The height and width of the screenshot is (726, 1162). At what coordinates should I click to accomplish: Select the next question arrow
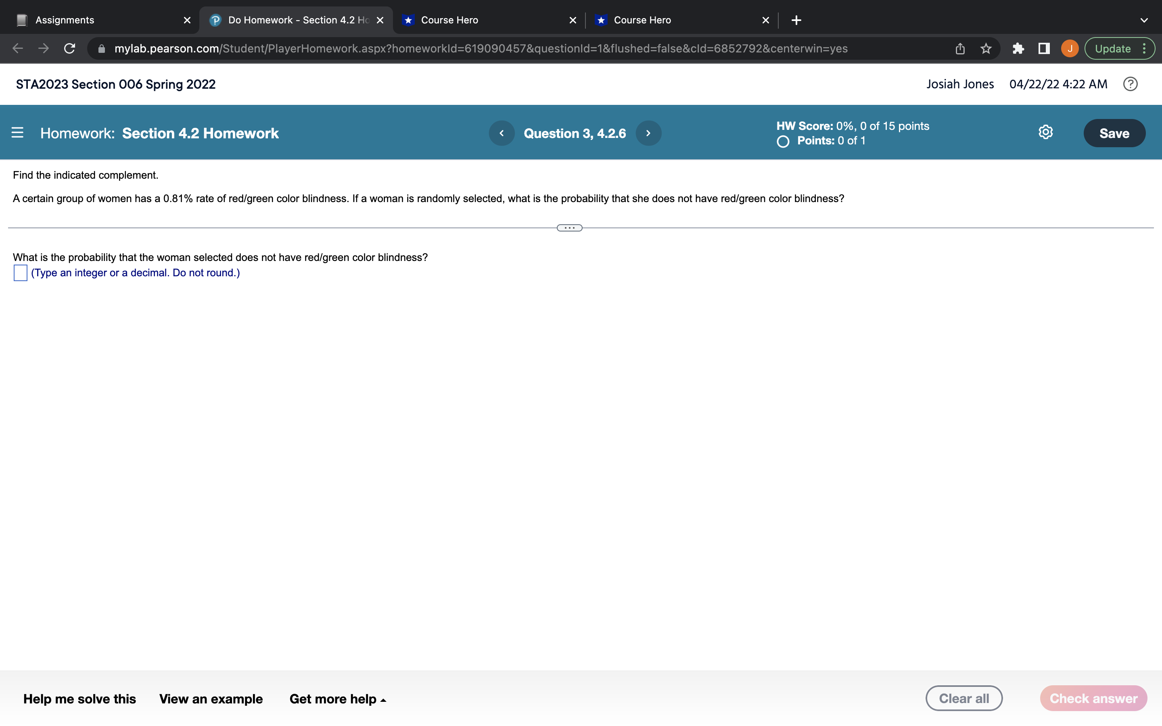pyautogui.click(x=648, y=133)
